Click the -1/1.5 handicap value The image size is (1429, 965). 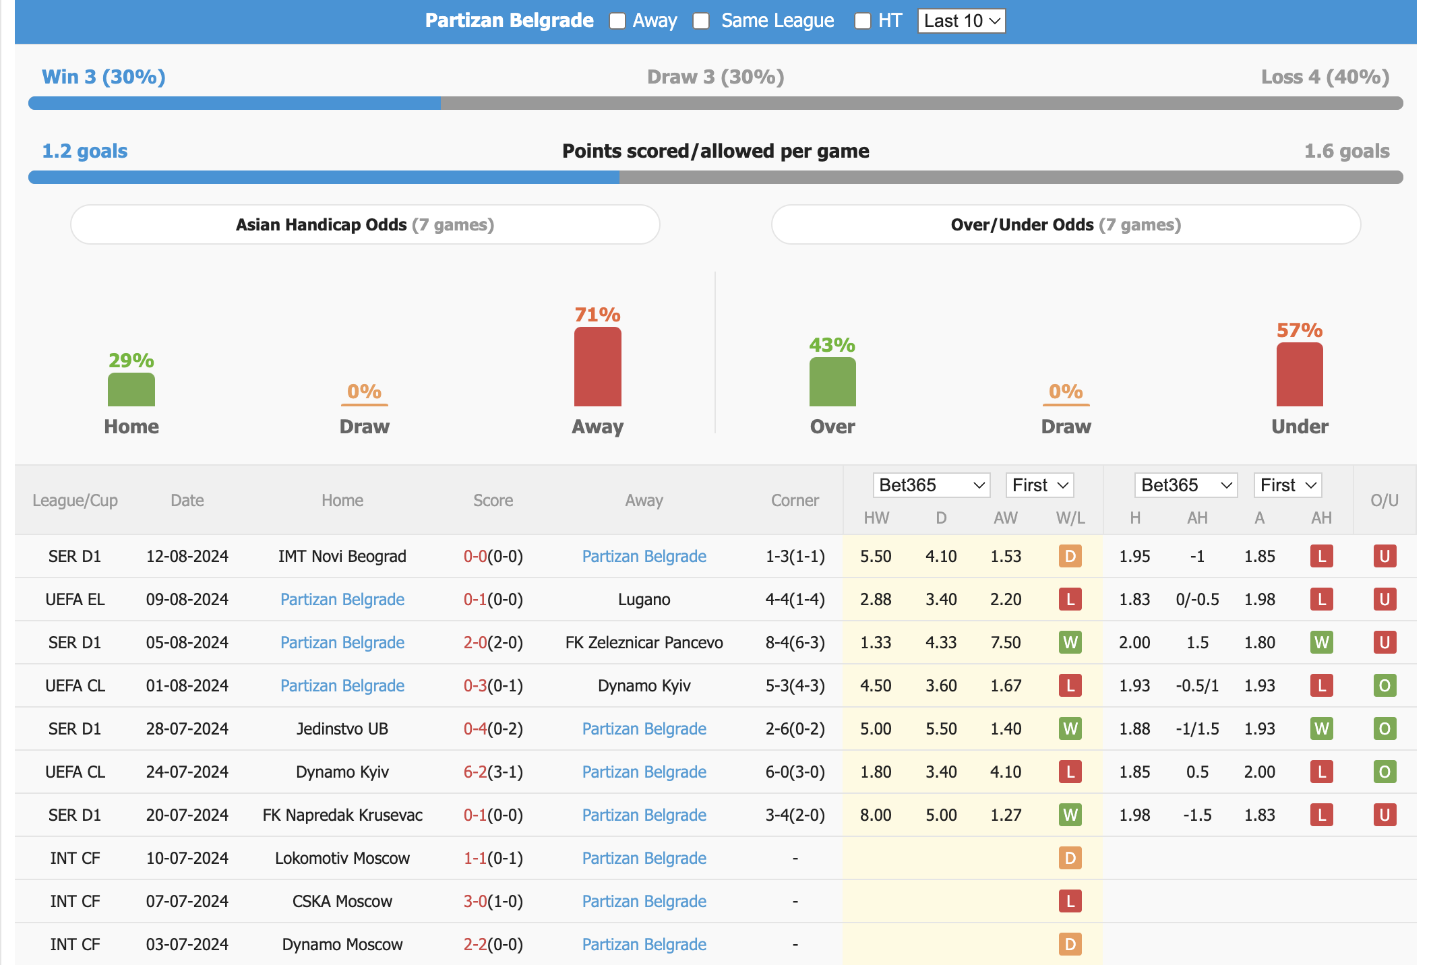pos(1197,728)
